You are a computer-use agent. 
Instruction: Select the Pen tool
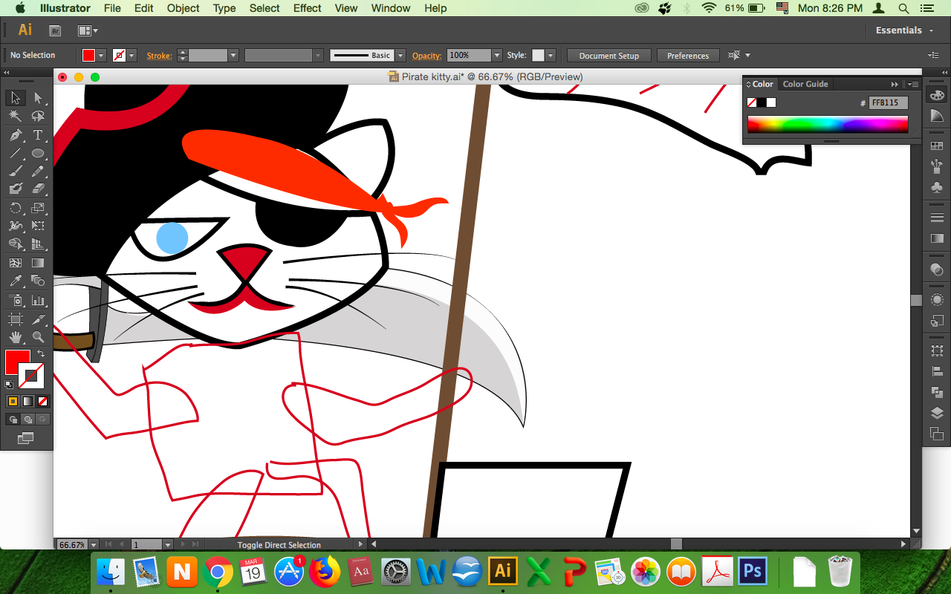tap(16, 135)
